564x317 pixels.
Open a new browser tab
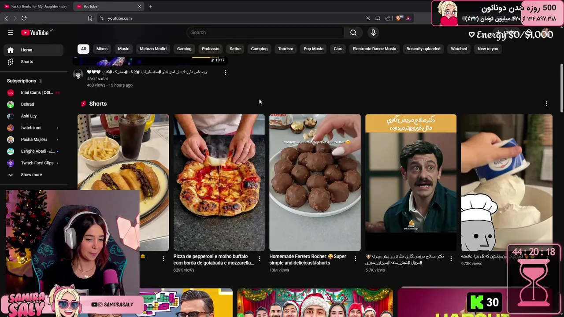click(150, 6)
